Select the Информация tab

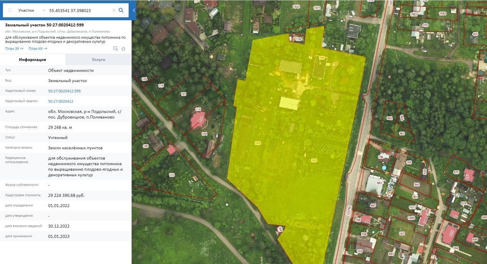pyautogui.click(x=33, y=60)
